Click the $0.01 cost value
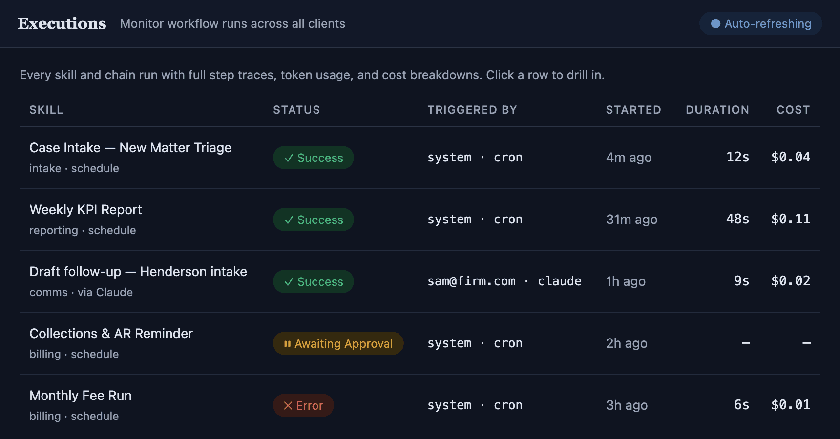This screenshot has width=840, height=439. pyautogui.click(x=791, y=405)
